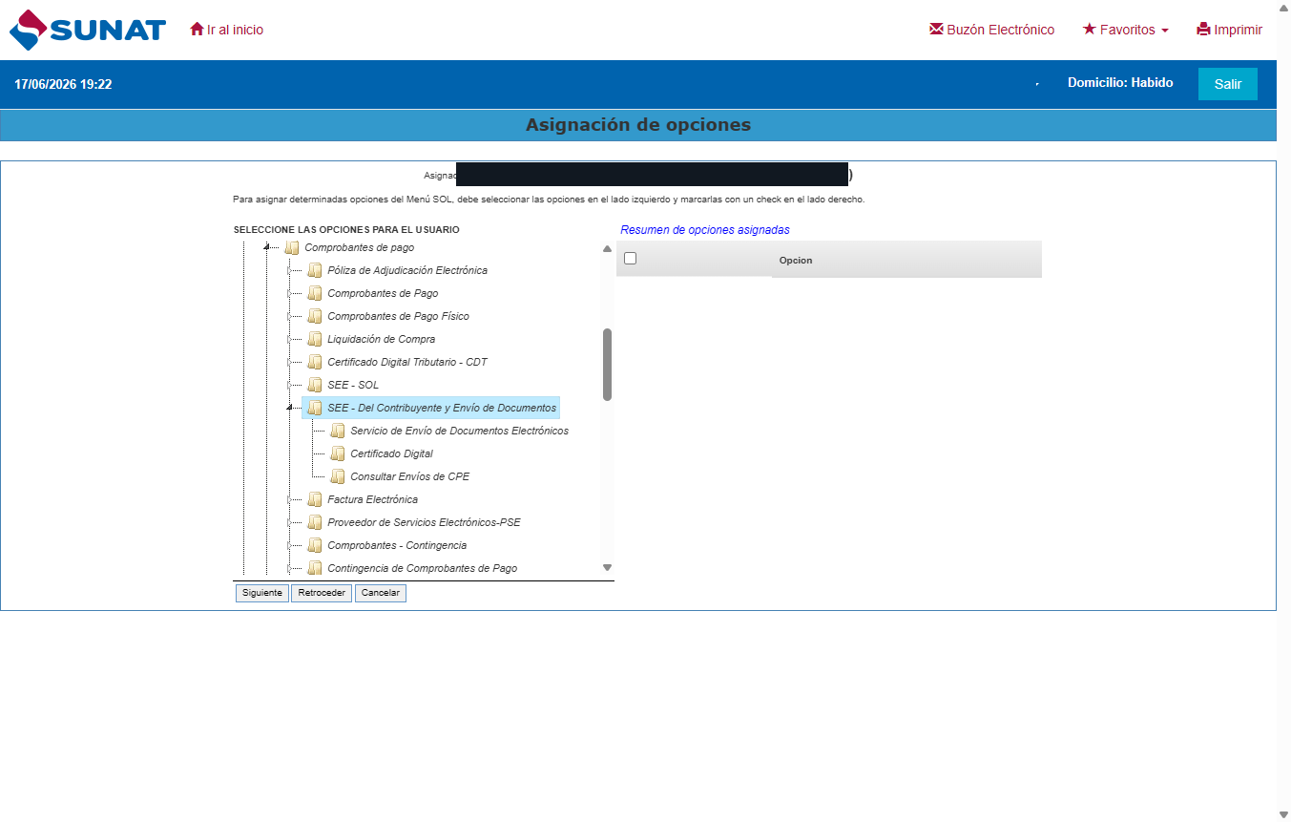
Task: Tick the checkbox in the Opcion table header
Action: coord(630,258)
